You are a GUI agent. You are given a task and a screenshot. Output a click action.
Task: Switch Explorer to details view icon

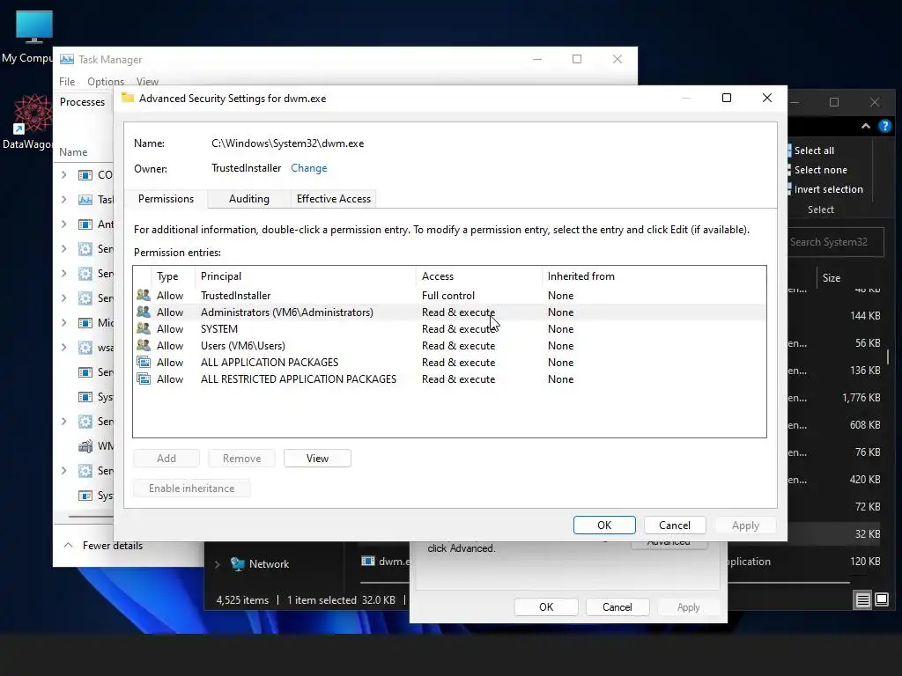pyautogui.click(x=863, y=600)
